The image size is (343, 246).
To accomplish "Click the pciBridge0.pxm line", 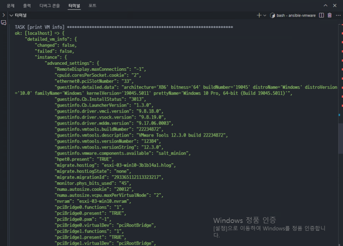I will 83,219.
